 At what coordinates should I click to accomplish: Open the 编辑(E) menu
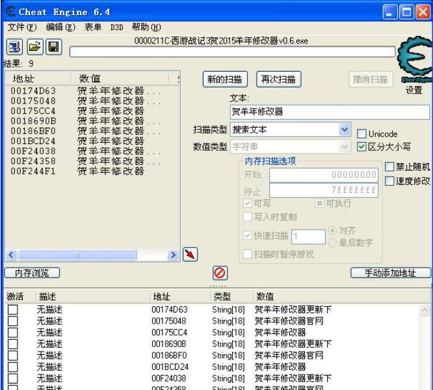60,27
